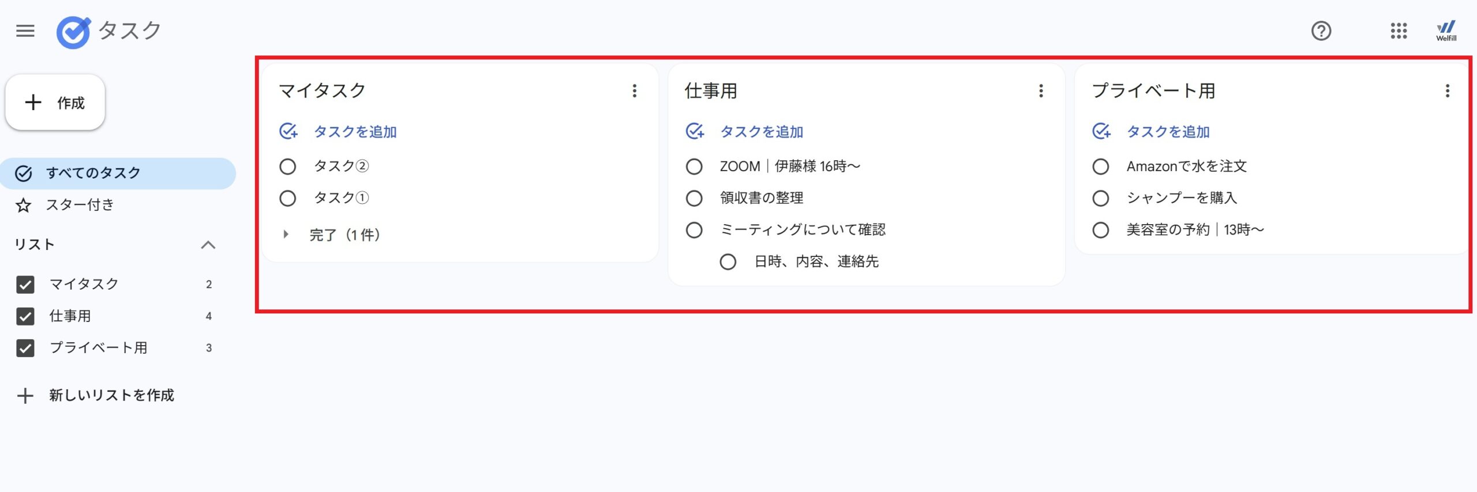Click the 作成 create button
The image size is (1477, 492).
[x=55, y=103]
